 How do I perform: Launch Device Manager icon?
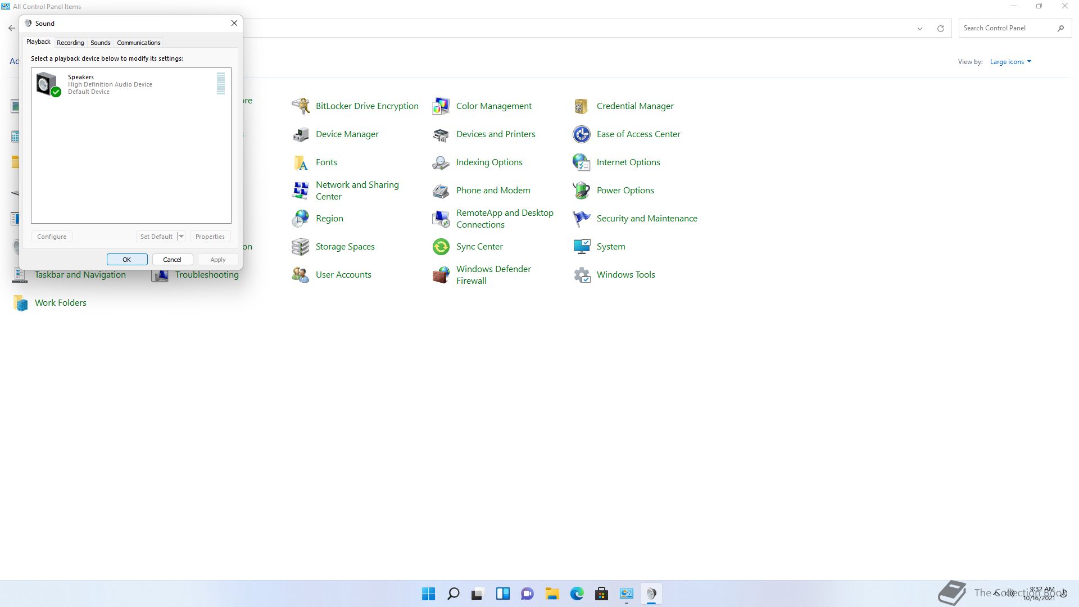coord(301,134)
